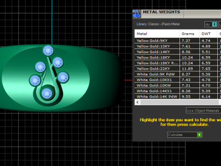Click DWT value 4.74
Image resolution: width=221 pixels, height=166 pixels.
coord(206,41)
